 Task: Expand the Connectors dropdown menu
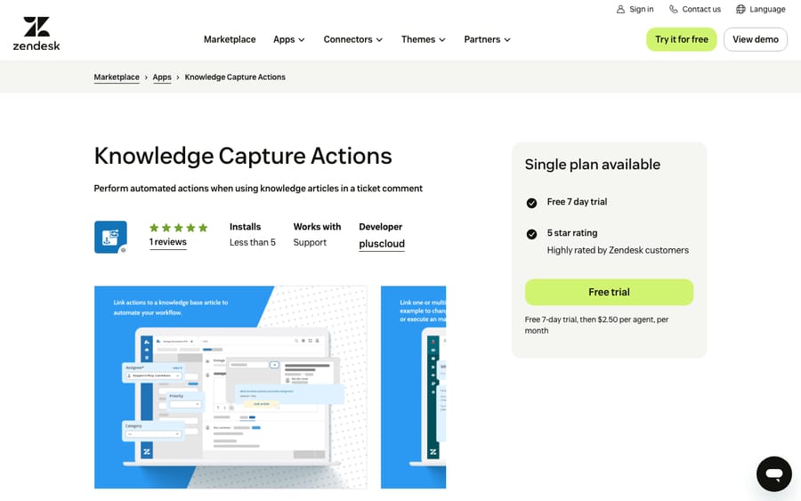coord(353,39)
